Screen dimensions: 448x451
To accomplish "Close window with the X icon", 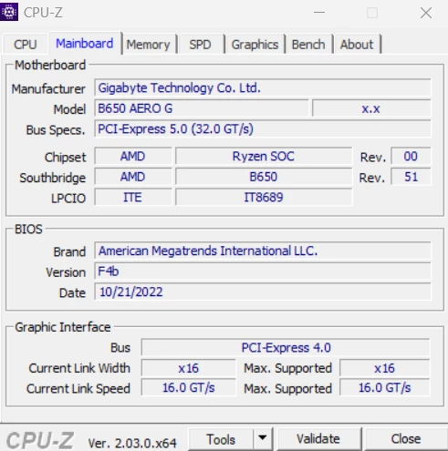I will tap(426, 13).
